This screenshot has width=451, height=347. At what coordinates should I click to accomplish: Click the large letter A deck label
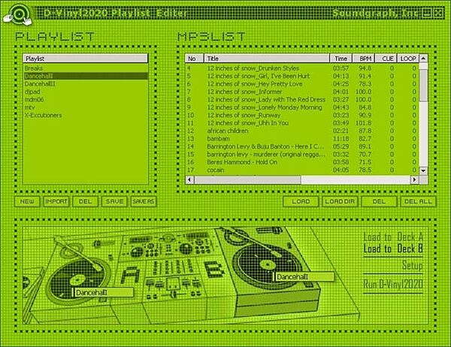[x=130, y=275]
